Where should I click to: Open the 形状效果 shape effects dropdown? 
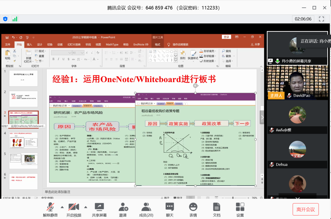(208, 61)
